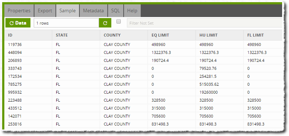Select ID cell 433512
289x136 pixels.
(x=15, y=108)
